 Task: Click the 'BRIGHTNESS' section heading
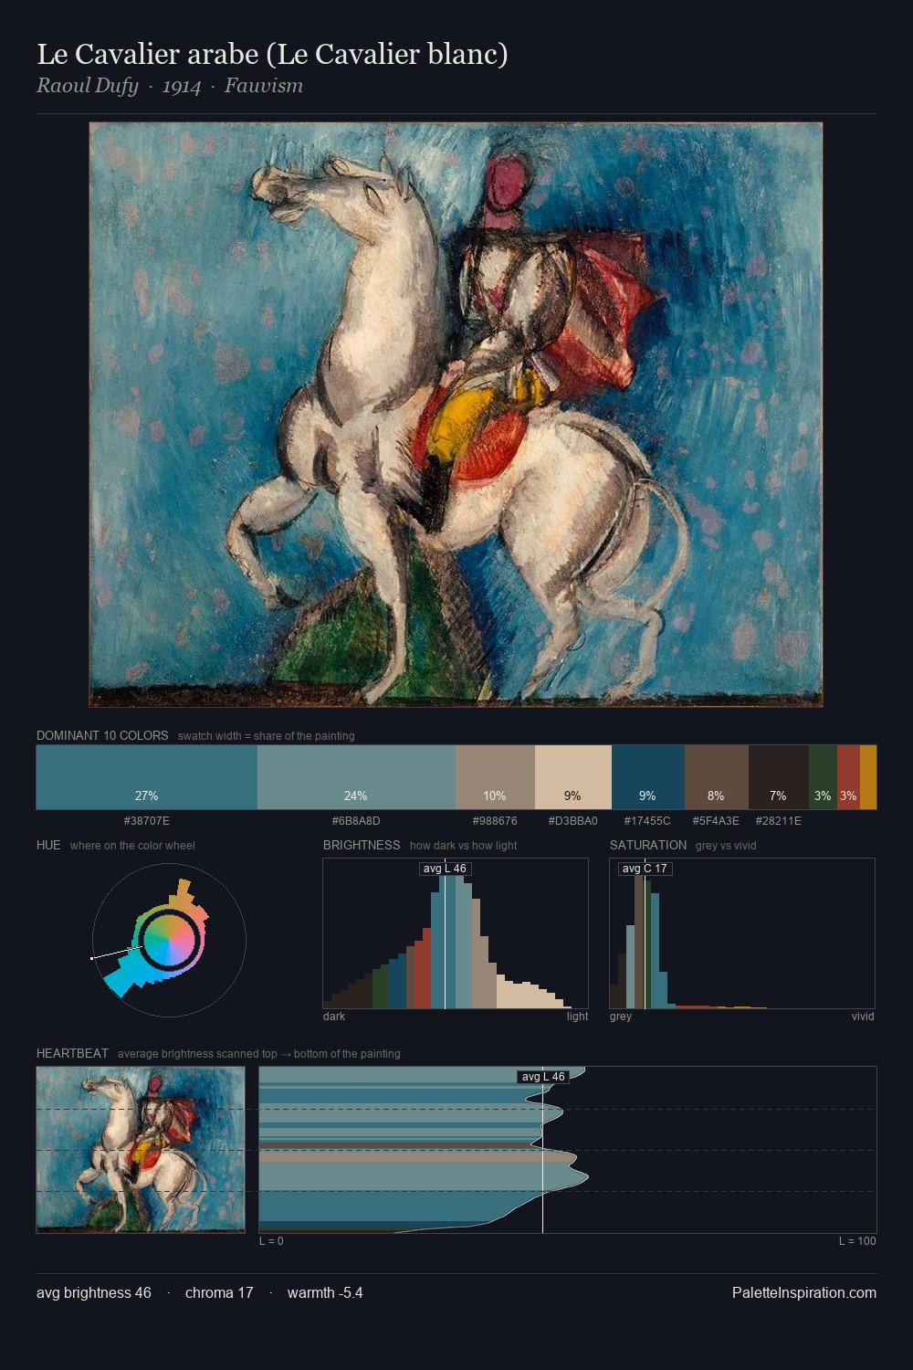pyautogui.click(x=362, y=845)
